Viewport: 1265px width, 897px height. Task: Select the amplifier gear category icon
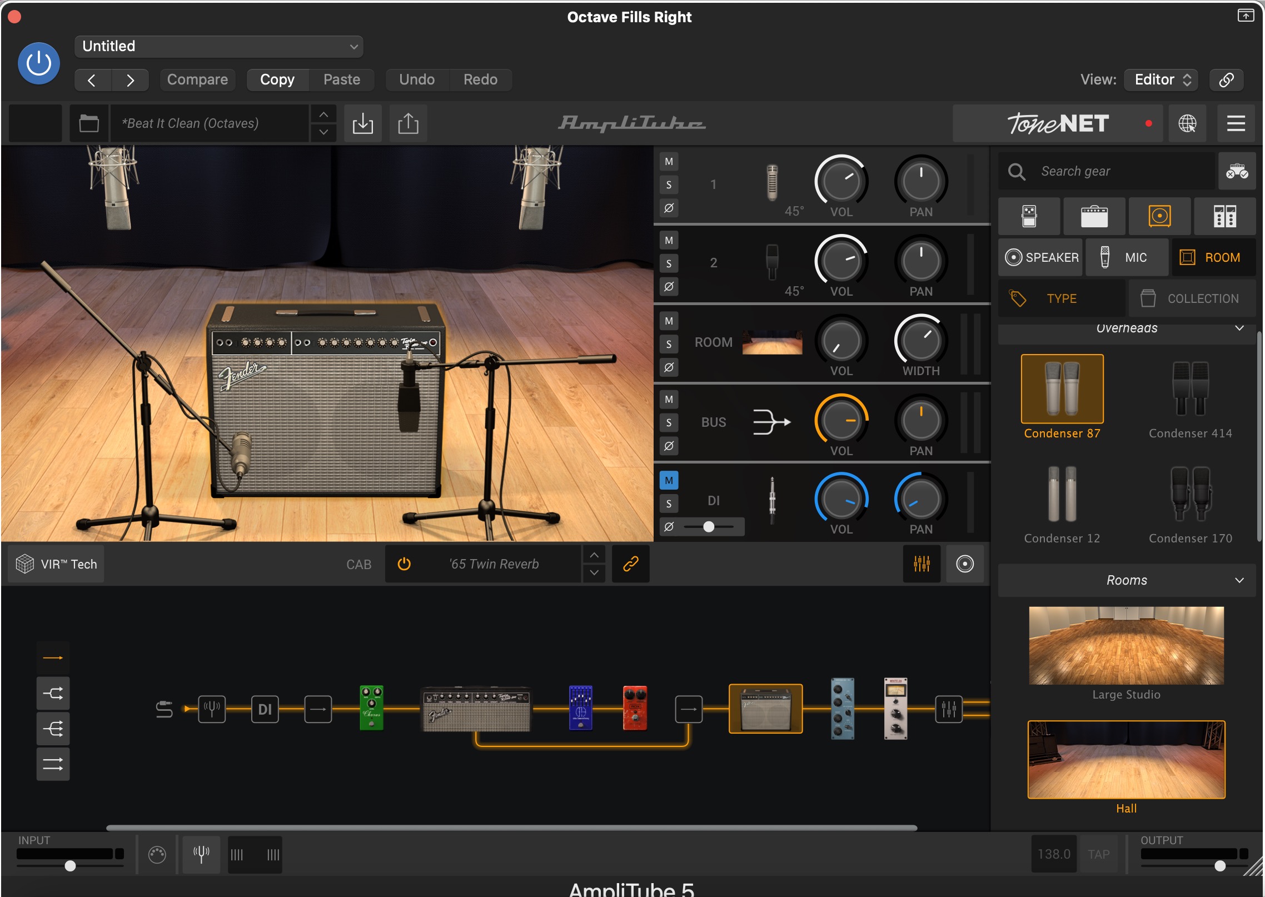(1094, 216)
